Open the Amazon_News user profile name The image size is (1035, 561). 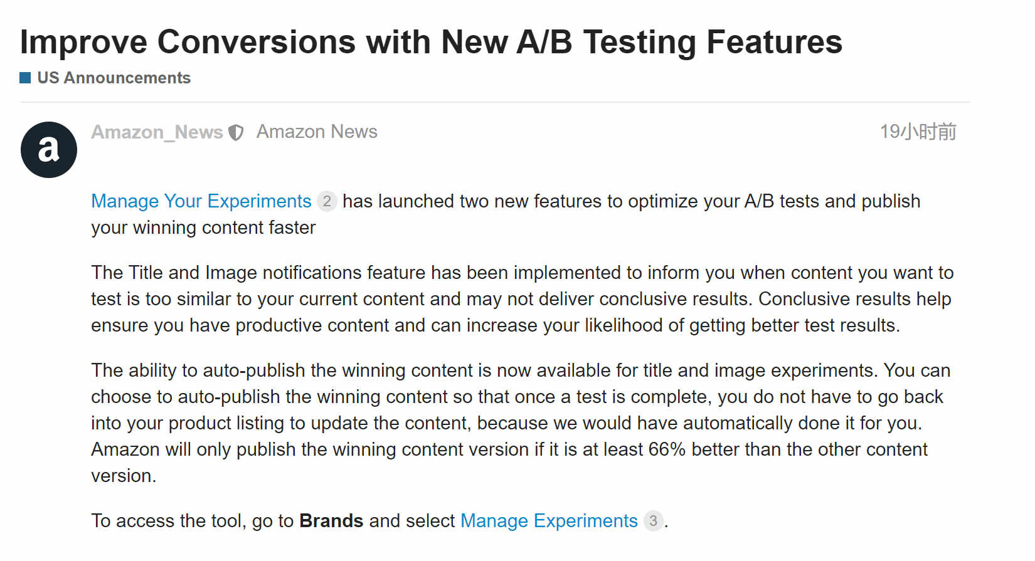[157, 132]
